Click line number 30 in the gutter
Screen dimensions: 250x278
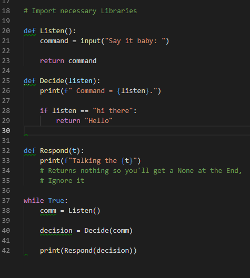click(x=6, y=131)
